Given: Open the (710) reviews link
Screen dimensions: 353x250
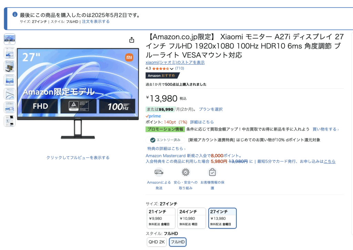Looking at the screenshot, I should pyautogui.click(x=179, y=68).
